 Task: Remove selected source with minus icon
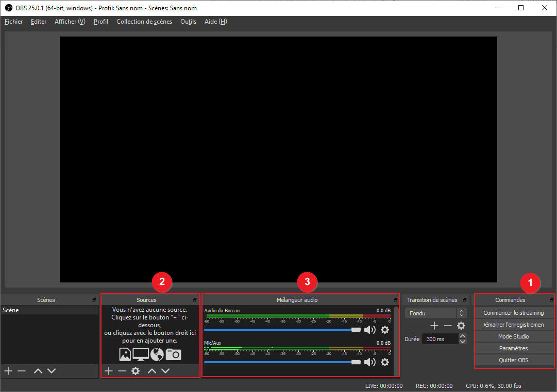[122, 371]
